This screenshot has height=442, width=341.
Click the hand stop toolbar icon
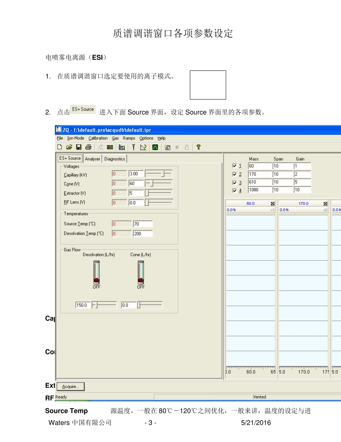point(186,147)
